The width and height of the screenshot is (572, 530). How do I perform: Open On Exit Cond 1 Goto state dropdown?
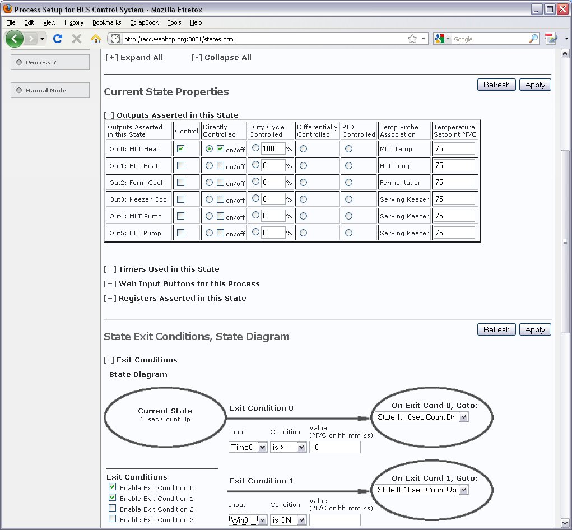click(x=422, y=490)
